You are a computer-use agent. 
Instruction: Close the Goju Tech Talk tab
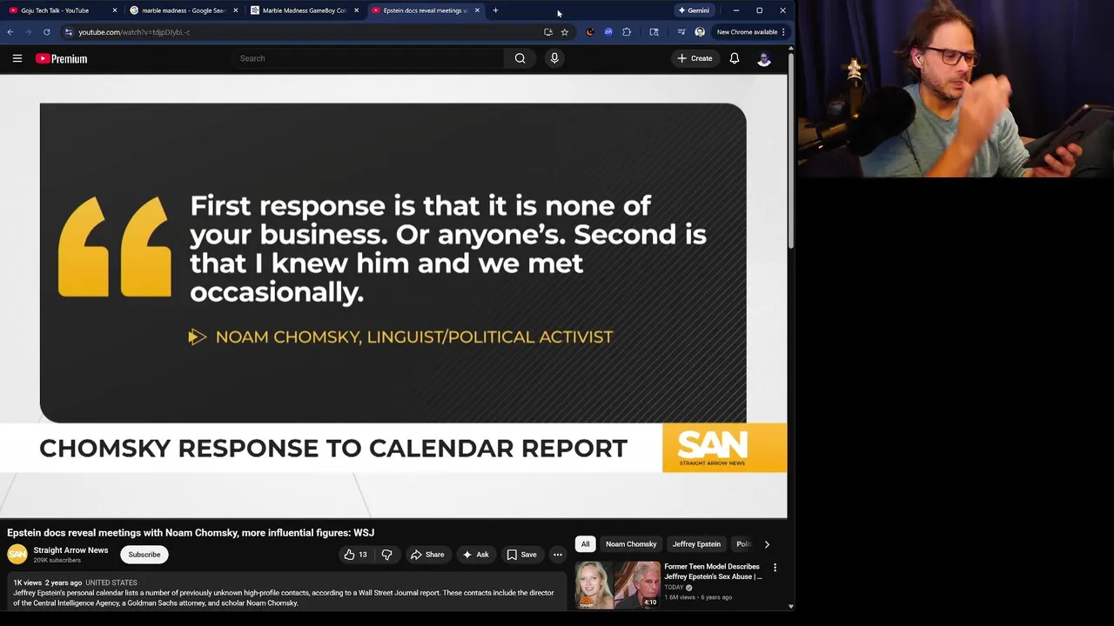[x=114, y=10]
